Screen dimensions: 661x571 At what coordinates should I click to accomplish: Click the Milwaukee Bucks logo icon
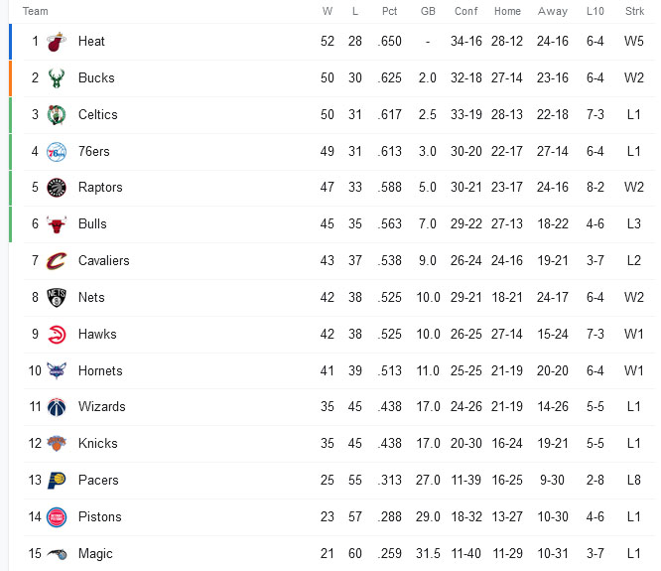[x=57, y=78]
